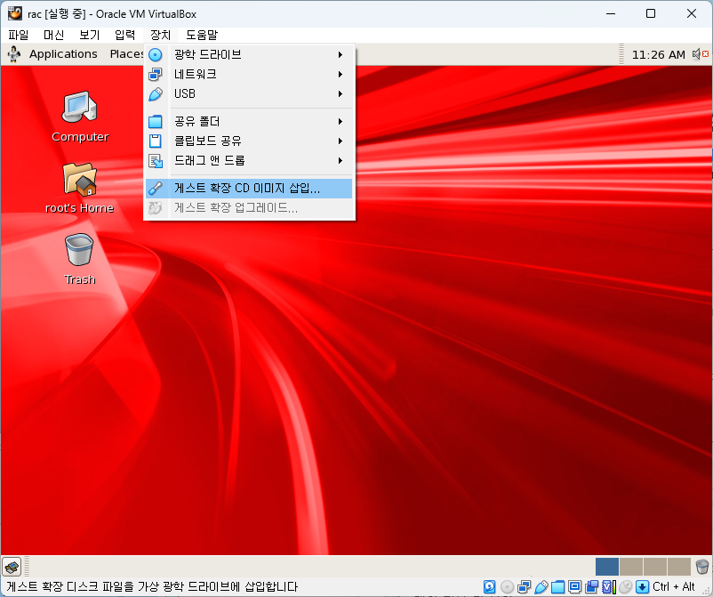Click the show desktop button on bottom panel
Viewport: 713px width, 597px height.
coord(12,567)
